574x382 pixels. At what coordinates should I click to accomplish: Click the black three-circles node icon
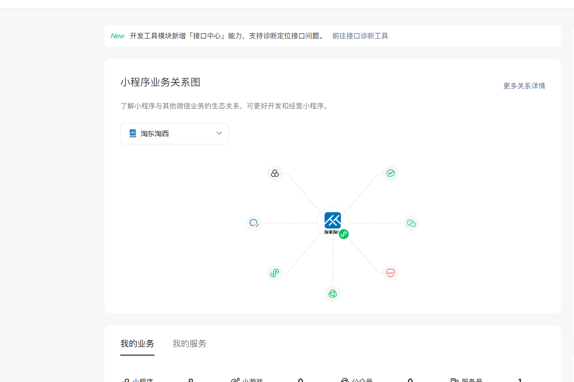coord(275,173)
